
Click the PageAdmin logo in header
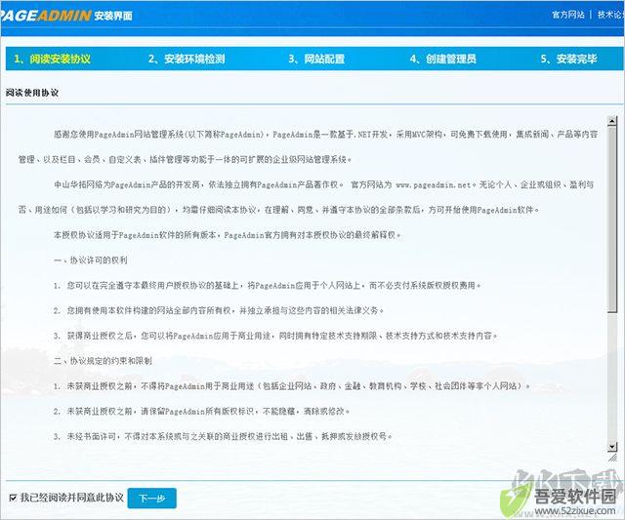pyautogui.click(x=46, y=16)
